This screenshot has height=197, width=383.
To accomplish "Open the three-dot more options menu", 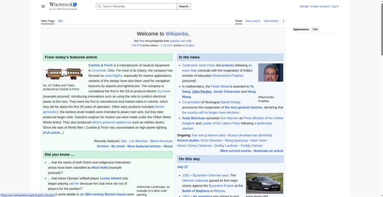I will tap(283, 21).
